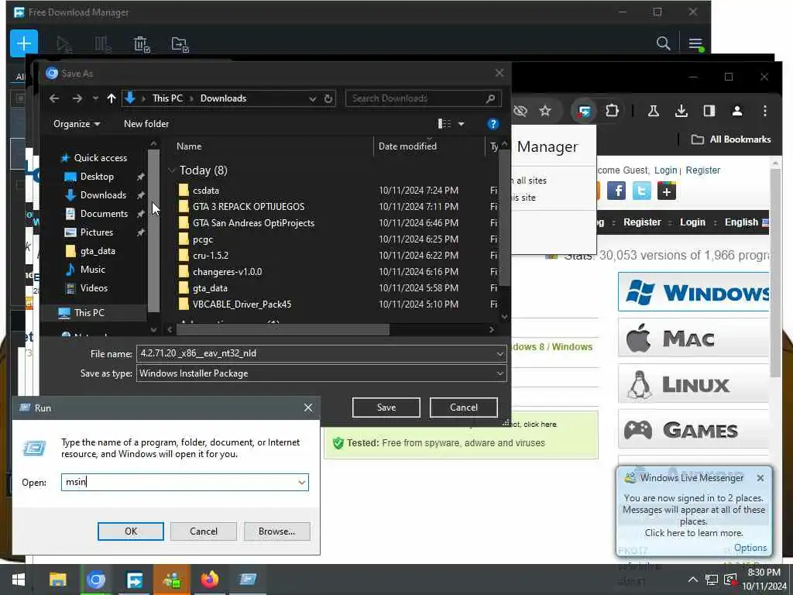Image resolution: width=793 pixels, height=595 pixels.
Task: Cancel the Save As dialog
Action: click(463, 408)
